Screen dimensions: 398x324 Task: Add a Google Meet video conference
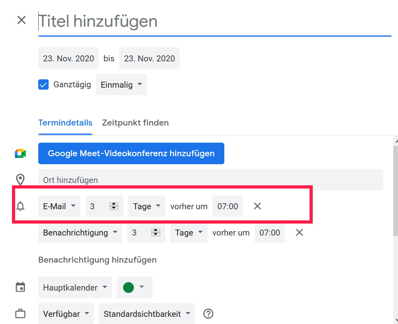click(x=131, y=153)
